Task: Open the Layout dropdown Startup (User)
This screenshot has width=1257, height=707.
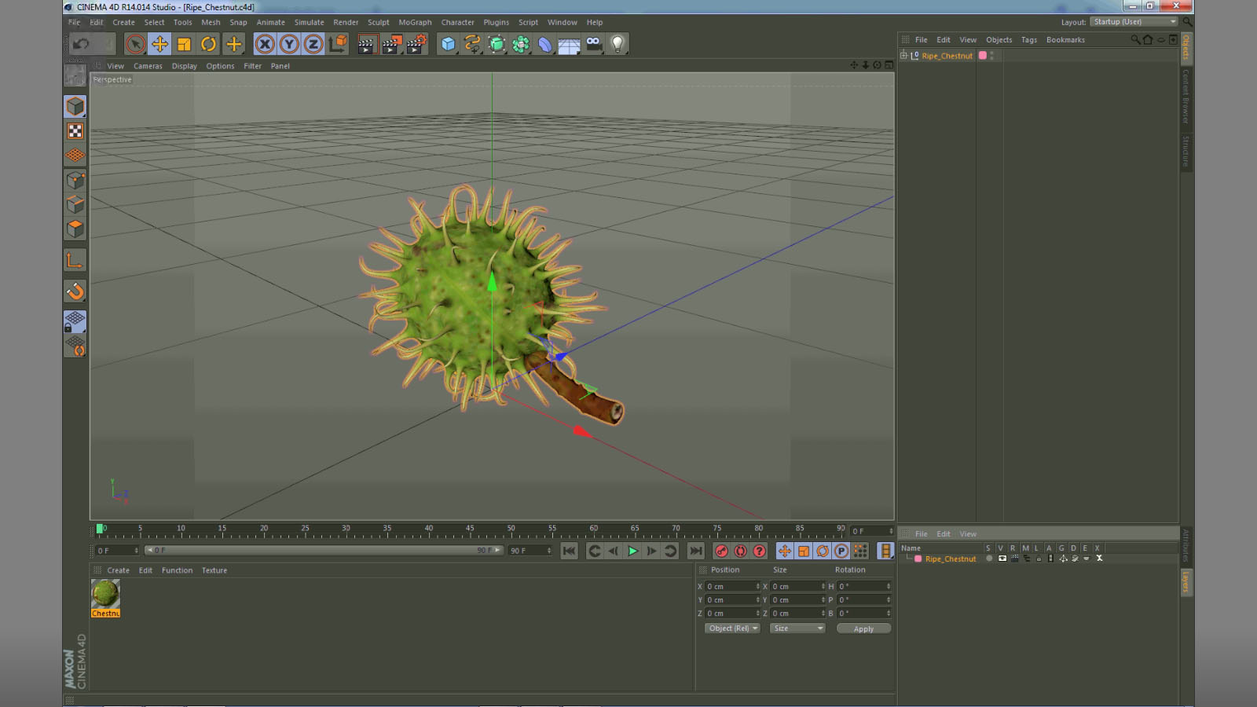Action: [x=1134, y=22]
